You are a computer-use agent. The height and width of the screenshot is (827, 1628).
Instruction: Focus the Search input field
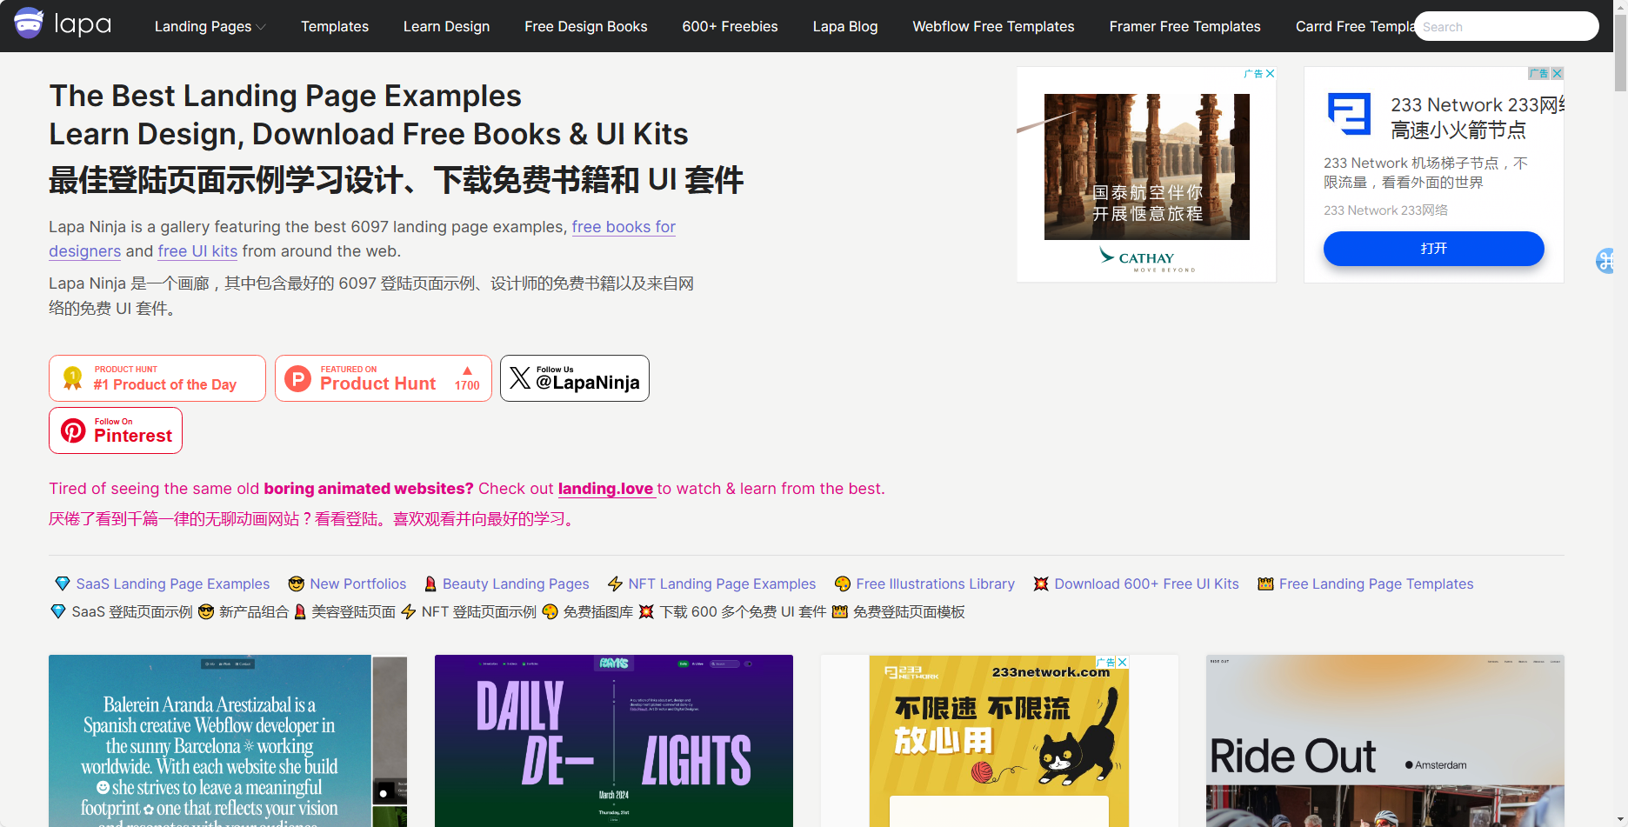[1506, 26]
